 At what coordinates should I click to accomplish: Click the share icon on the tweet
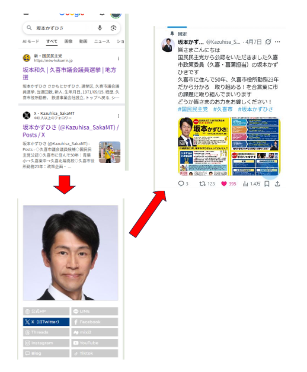pos(277,184)
